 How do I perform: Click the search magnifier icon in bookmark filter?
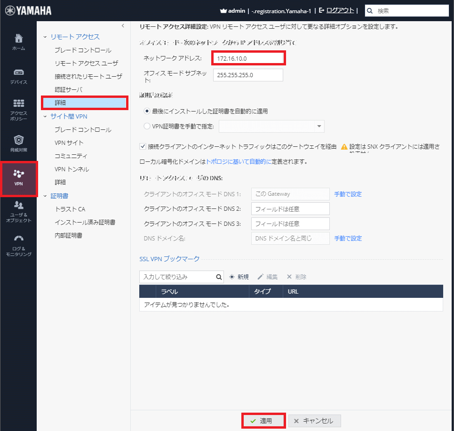pos(219,277)
